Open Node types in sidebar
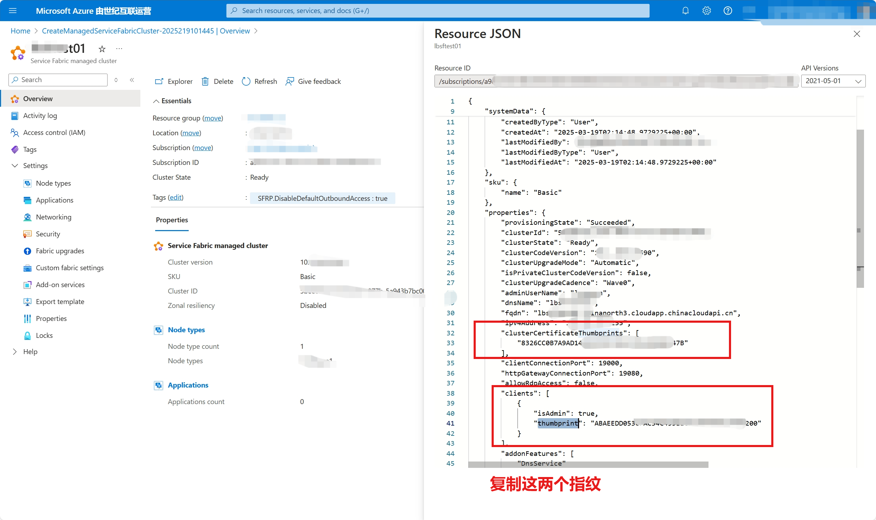Viewport: 876px width, 520px height. 53,183
